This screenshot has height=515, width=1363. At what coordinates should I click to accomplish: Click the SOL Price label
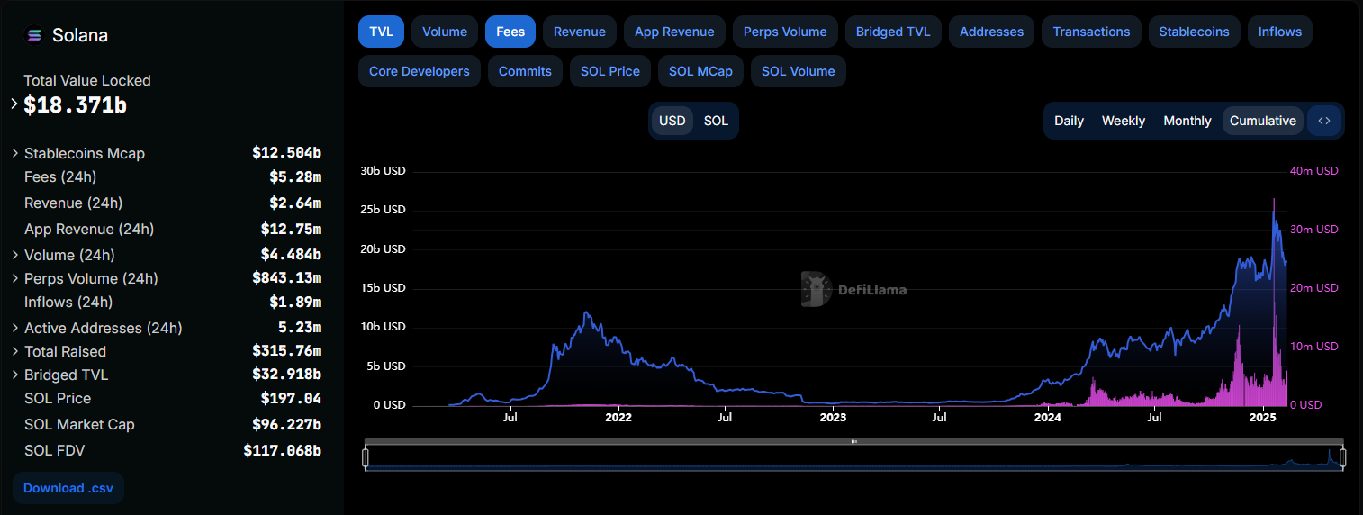click(x=58, y=398)
